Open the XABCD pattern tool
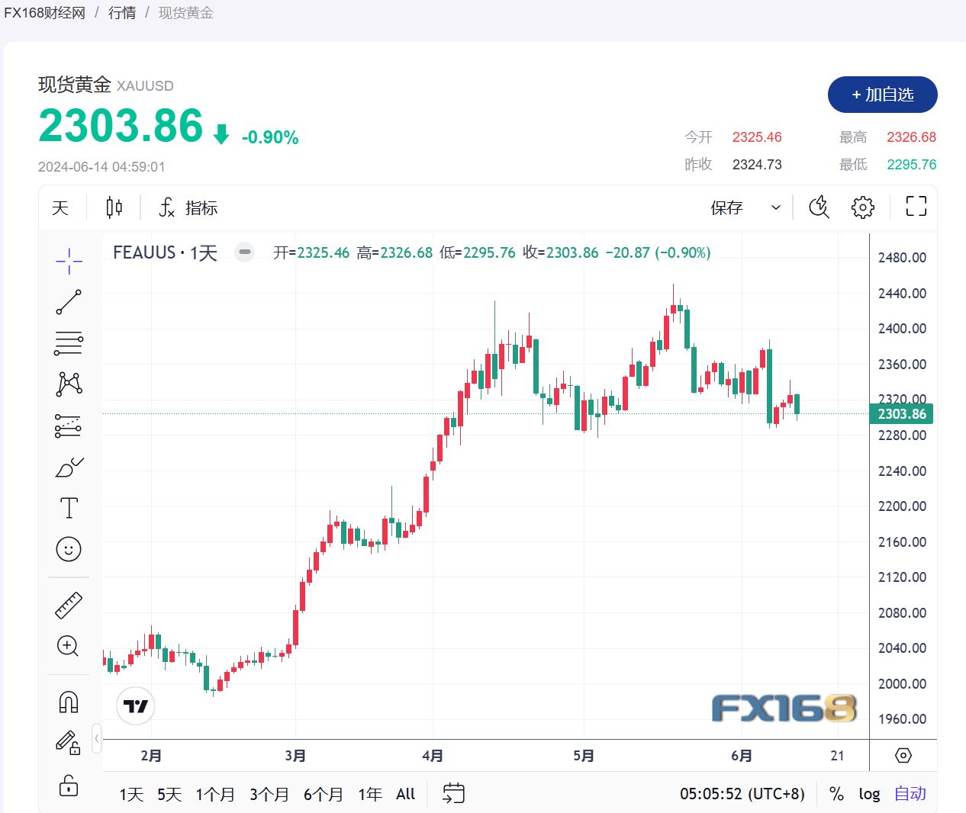The height and width of the screenshot is (813, 966). [69, 384]
